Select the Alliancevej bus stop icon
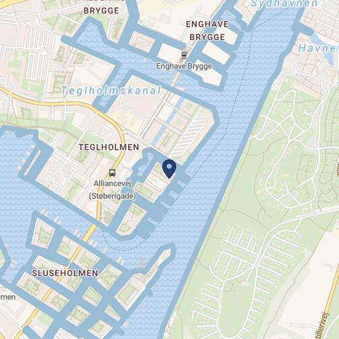The image size is (339, 339). [112, 173]
